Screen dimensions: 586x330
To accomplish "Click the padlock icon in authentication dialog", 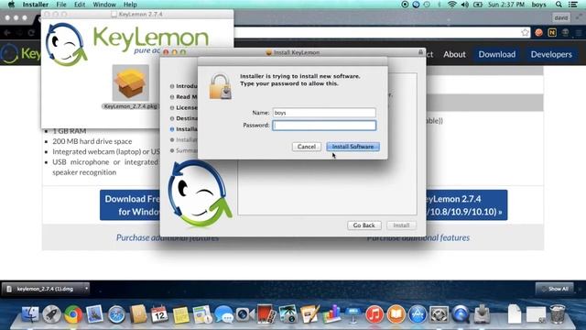I will point(220,86).
